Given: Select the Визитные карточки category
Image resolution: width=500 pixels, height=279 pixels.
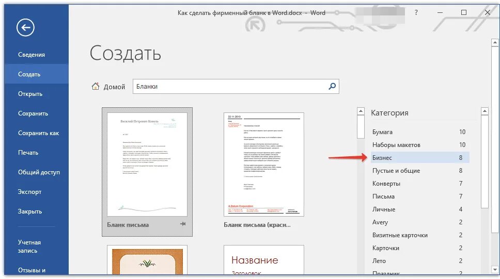Looking at the screenshot, I should coord(420,235).
